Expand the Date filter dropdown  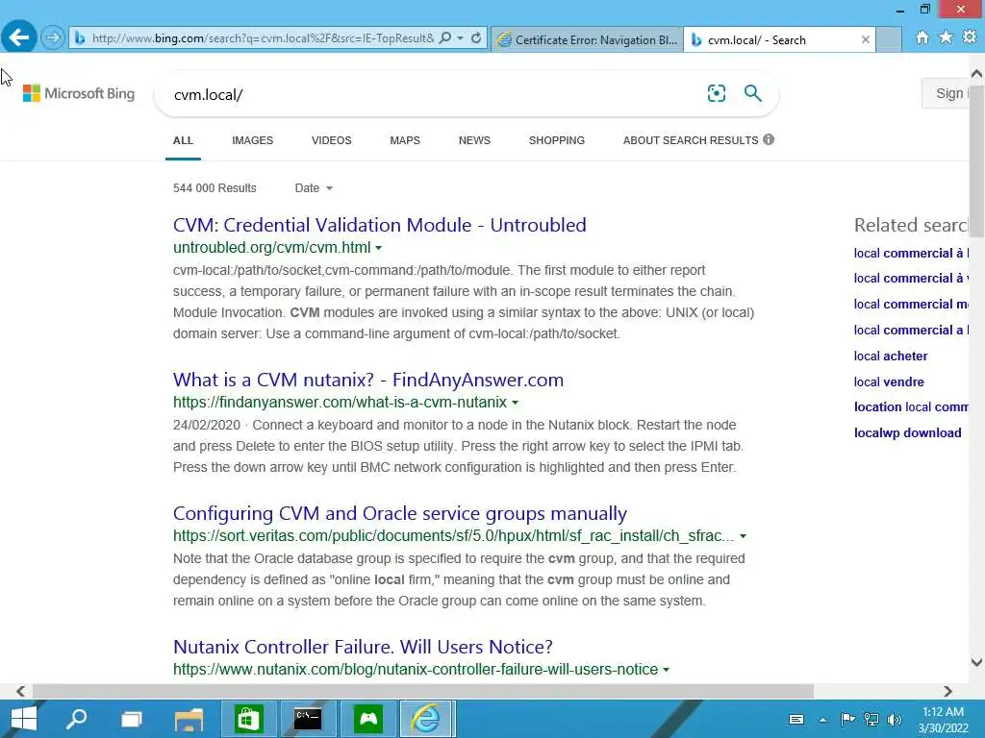314,188
